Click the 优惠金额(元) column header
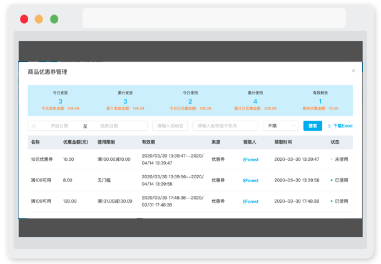381x264 pixels. (76, 142)
